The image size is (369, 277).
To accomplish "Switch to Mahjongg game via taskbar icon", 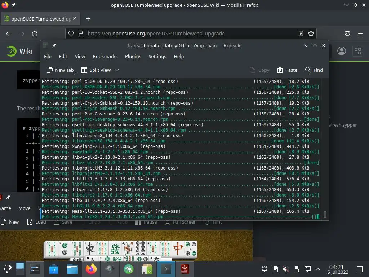I will click(x=184, y=269).
